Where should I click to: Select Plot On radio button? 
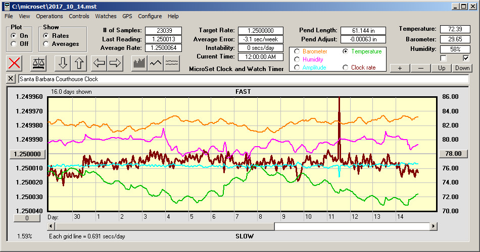point(14,36)
